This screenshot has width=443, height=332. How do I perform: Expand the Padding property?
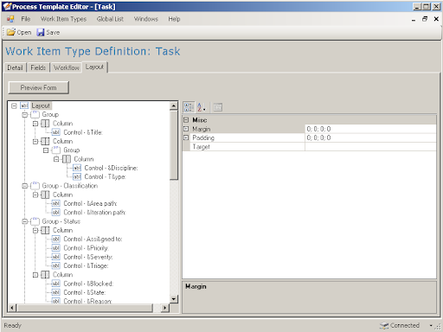tap(186, 137)
